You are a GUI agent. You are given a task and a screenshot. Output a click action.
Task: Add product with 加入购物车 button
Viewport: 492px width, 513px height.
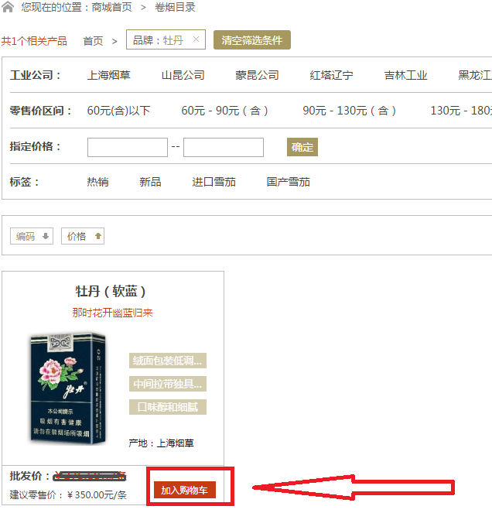185,490
